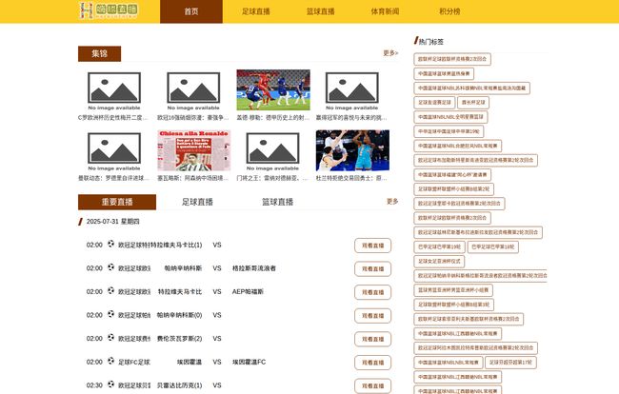The height and width of the screenshot is (394, 619).
Task: Click 更多 beside the live broadcast tabs
Action: pyautogui.click(x=392, y=202)
